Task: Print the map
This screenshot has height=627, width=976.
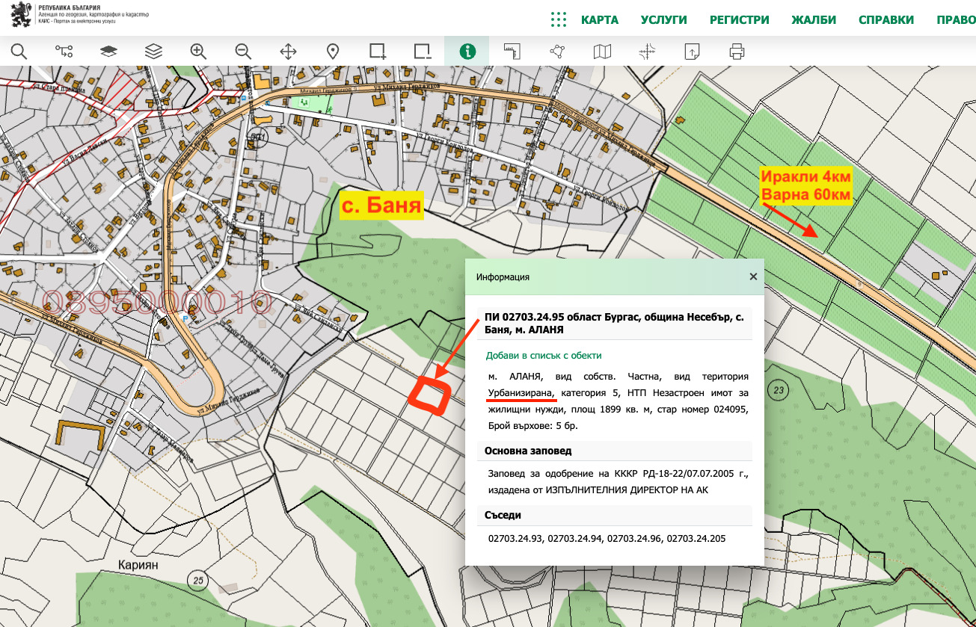Action: point(737,51)
